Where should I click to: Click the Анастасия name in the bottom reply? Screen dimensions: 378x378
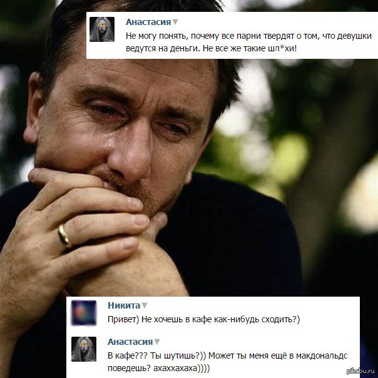tap(130, 342)
